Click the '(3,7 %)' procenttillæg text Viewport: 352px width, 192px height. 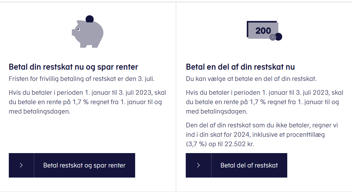(x=196, y=144)
